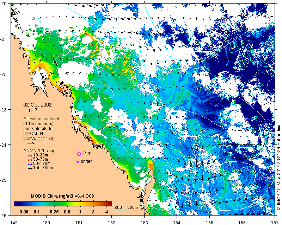282x225 pixels.
Task: Click the '80-120m' depth label
Action: 42,163
